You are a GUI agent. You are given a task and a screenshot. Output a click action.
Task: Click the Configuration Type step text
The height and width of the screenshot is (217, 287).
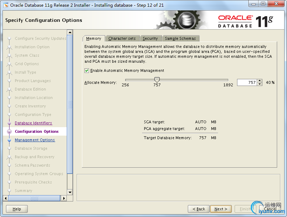coord(33,114)
